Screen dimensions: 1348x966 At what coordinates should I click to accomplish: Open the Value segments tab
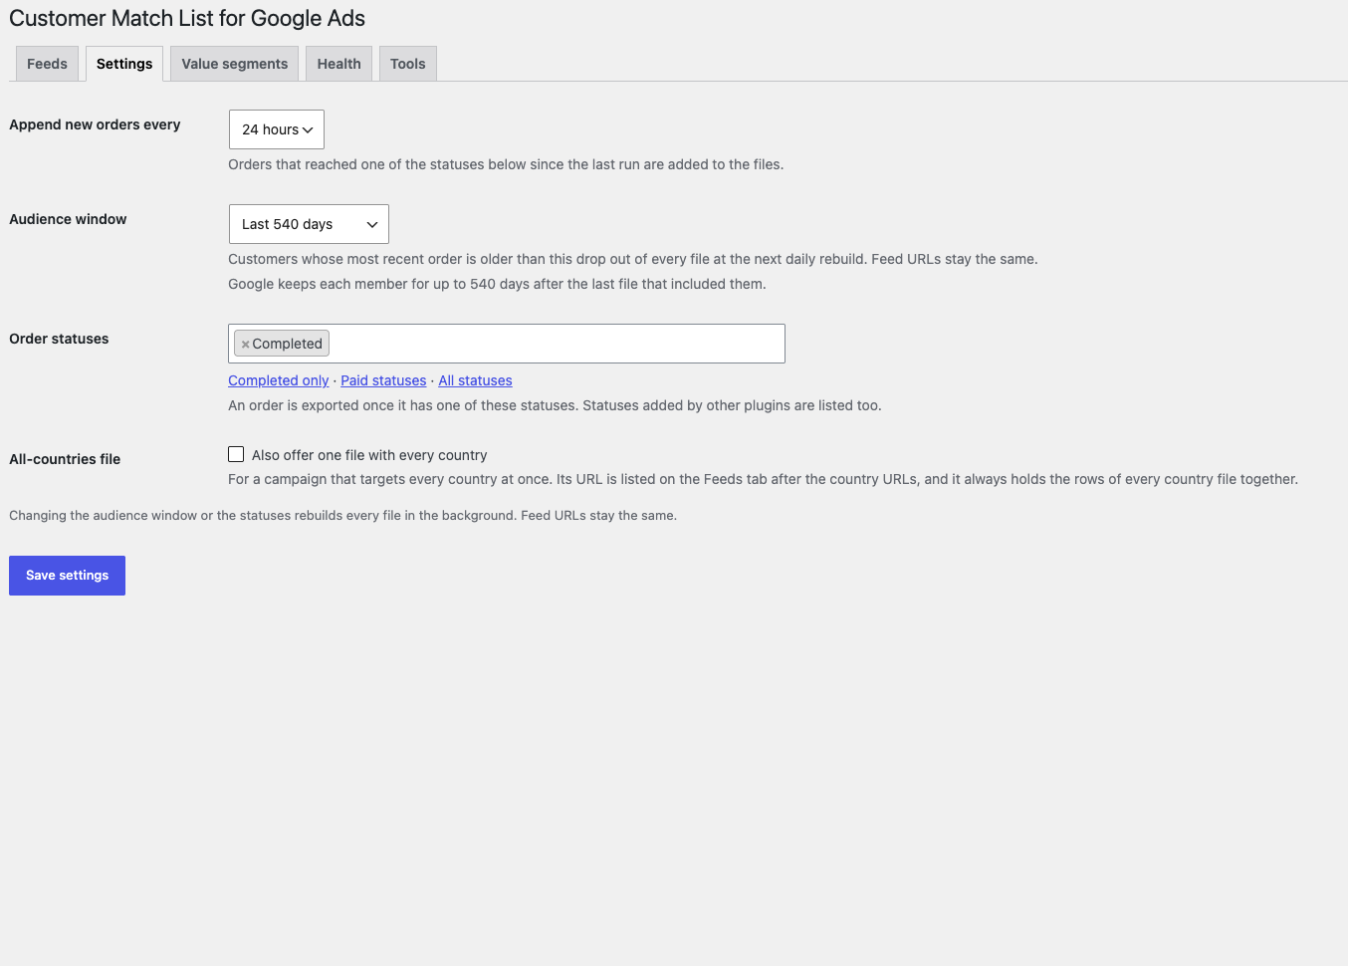(235, 64)
